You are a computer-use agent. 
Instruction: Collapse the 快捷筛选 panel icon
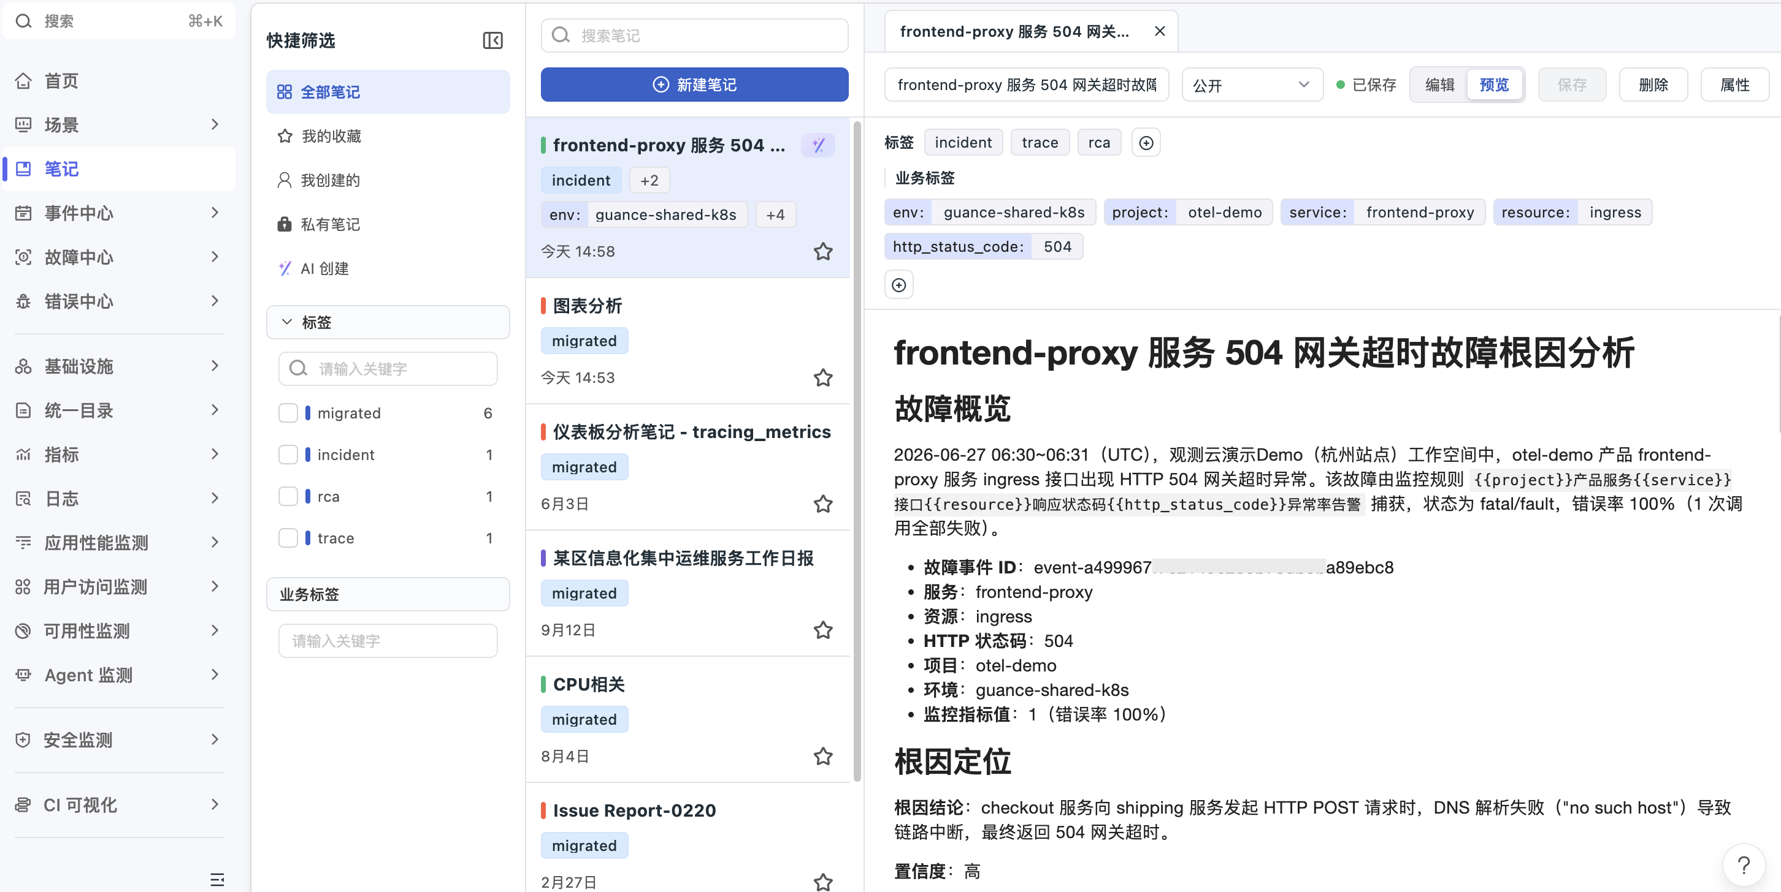tap(492, 40)
